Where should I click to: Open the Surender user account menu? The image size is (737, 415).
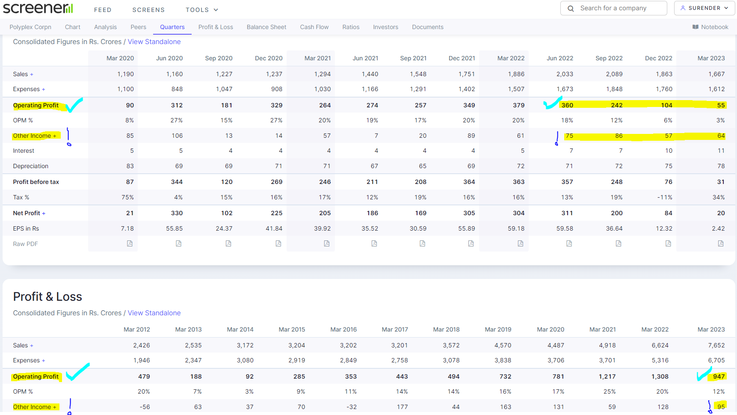point(704,8)
